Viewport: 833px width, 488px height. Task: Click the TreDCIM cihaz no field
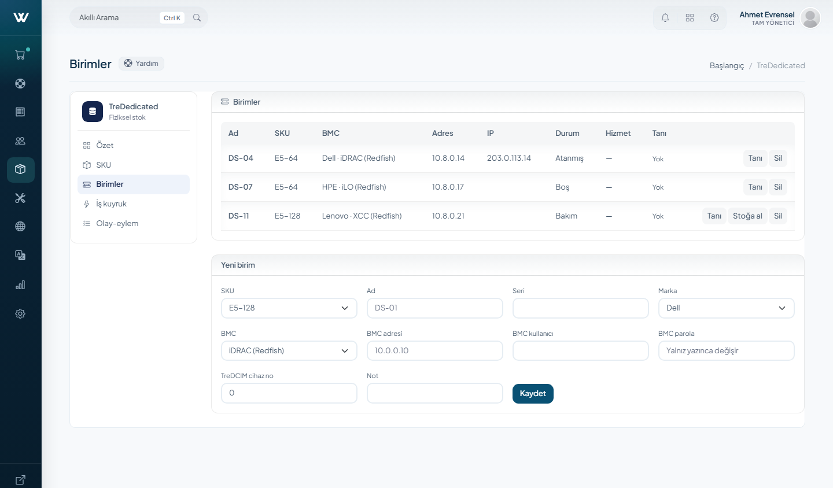289,393
